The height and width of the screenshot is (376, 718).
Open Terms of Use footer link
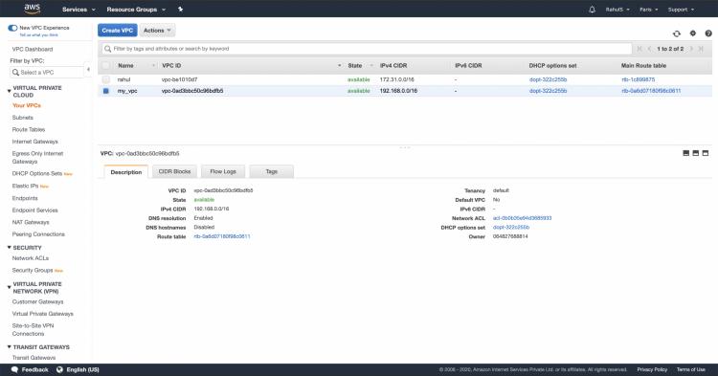tap(691, 369)
